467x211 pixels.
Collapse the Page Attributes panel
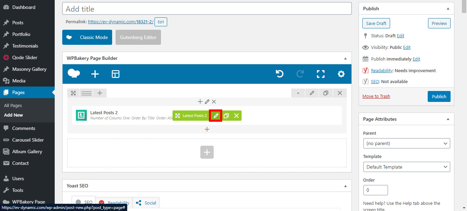pyautogui.click(x=448, y=119)
